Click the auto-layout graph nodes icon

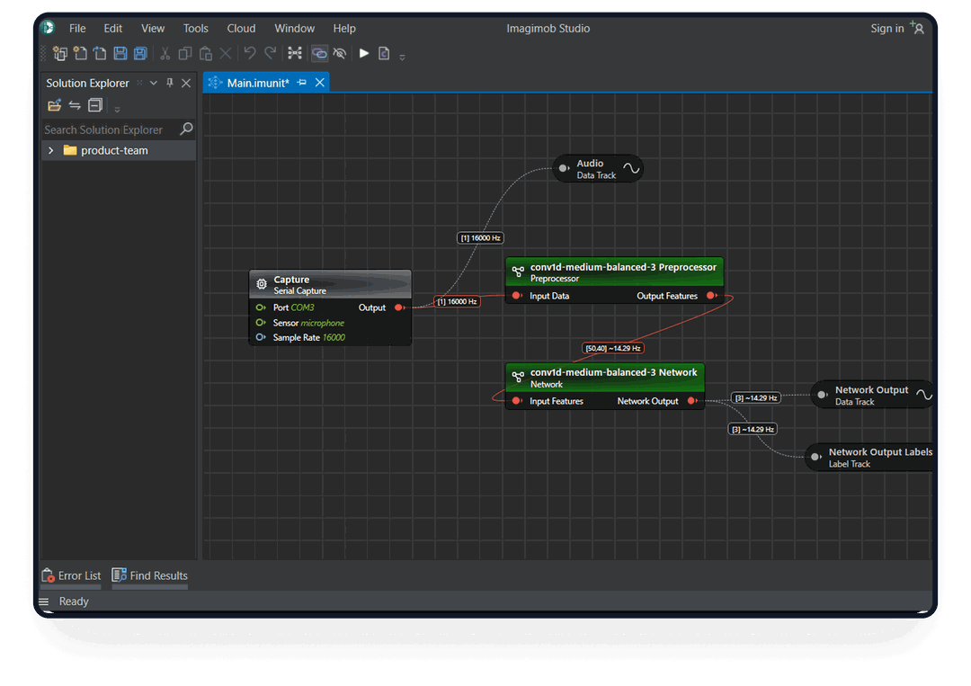pyautogui.click(x=295, y=54)
